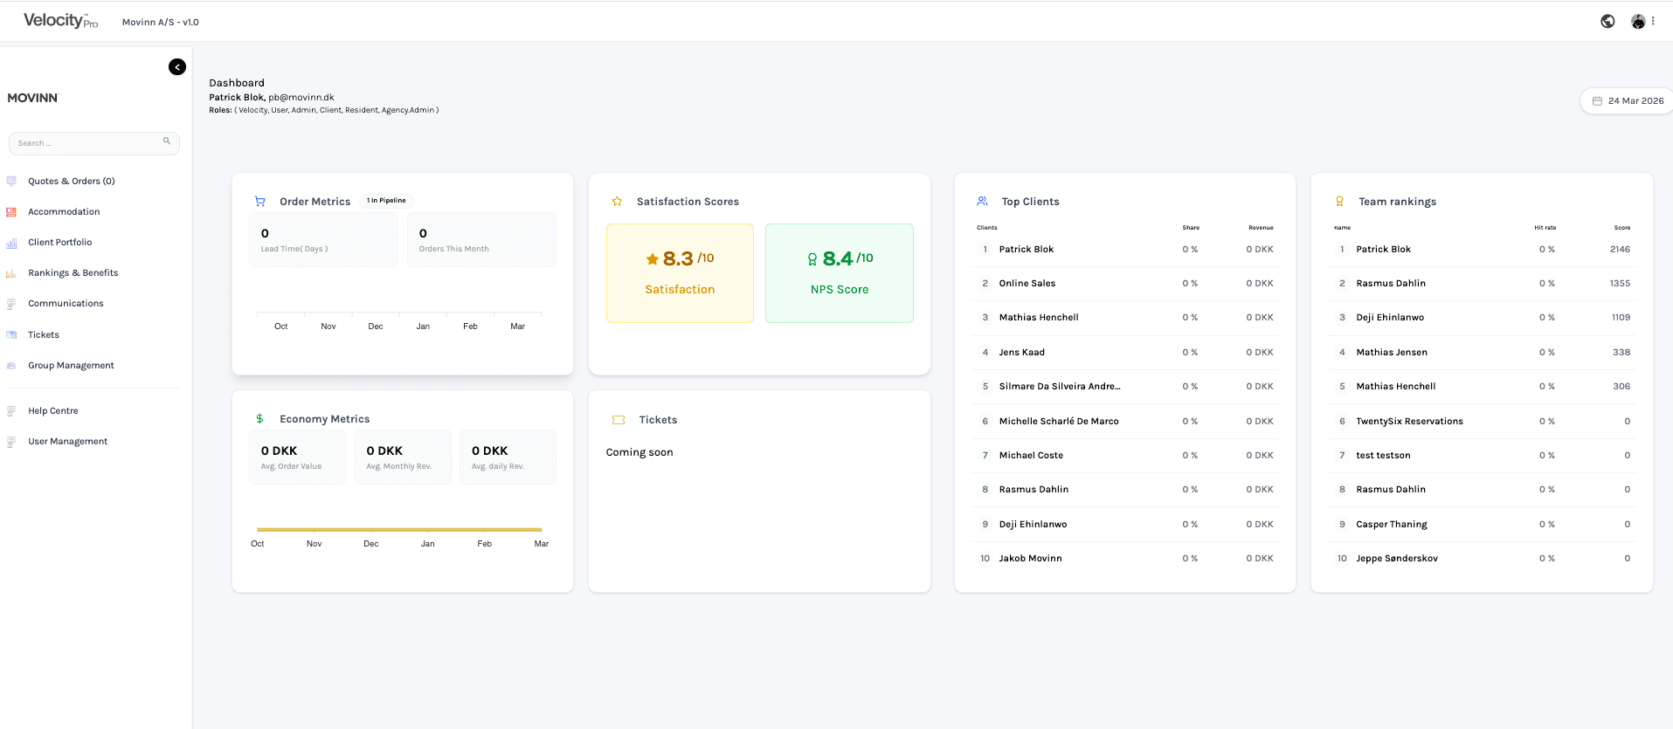The height and width of the screenshot is (729, 1673).
Task: Select client Online Sales
Action: [x=1125, y=283]
